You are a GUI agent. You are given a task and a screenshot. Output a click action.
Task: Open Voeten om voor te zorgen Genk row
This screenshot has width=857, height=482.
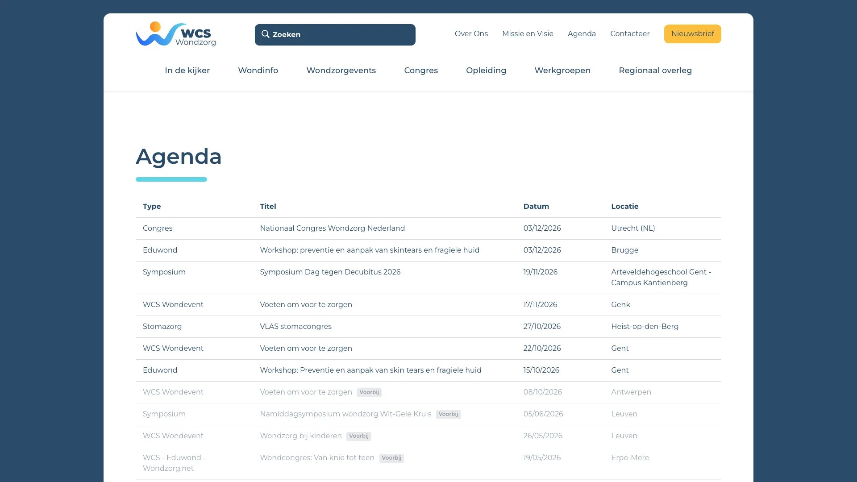point(306,305)
